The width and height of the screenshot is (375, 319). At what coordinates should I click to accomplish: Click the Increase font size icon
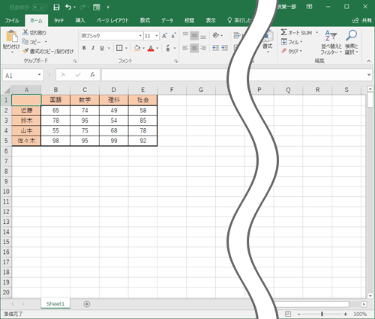point(164,36)
